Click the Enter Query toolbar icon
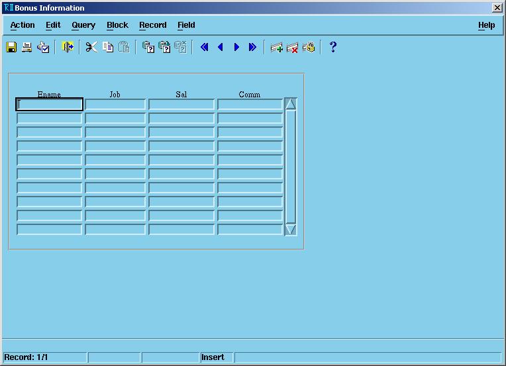This screenshot has height=366, width=506. tap(148, 47)
